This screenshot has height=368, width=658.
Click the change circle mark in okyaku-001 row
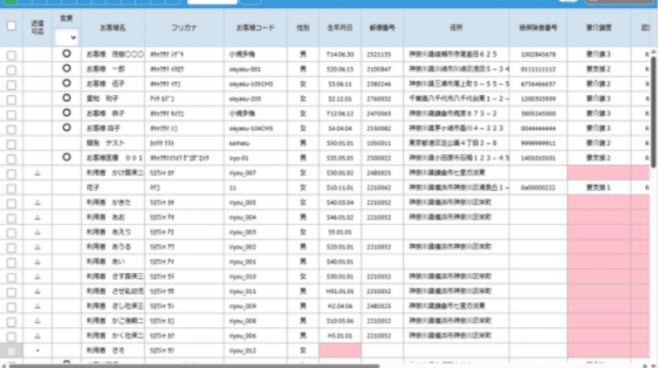click(66, 69)
